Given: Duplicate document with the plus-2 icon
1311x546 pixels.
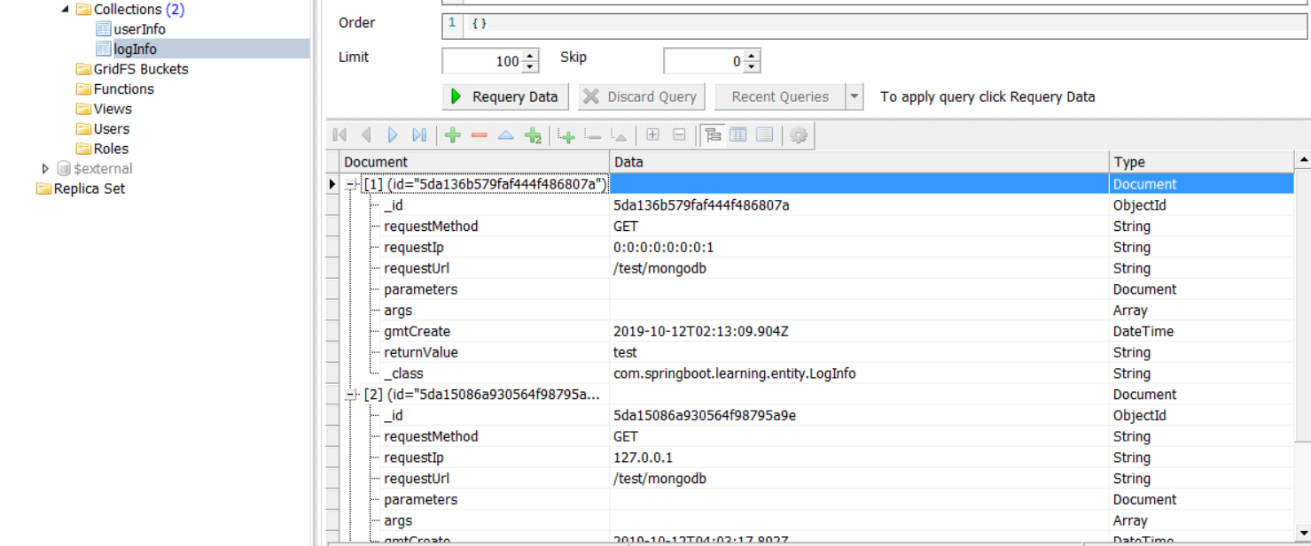Looking at the screenshot, I should (x=533, y=135).
